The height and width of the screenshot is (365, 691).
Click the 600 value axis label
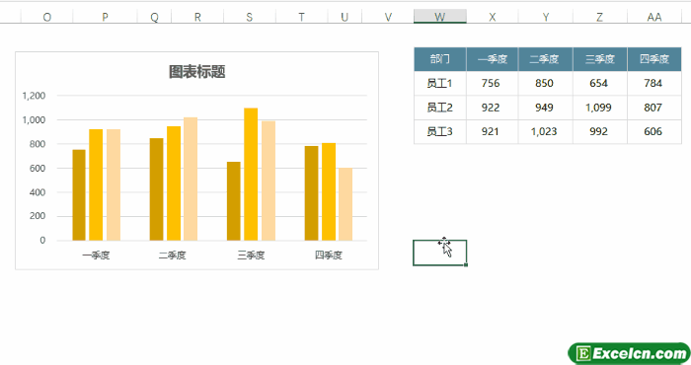(38, 168)
